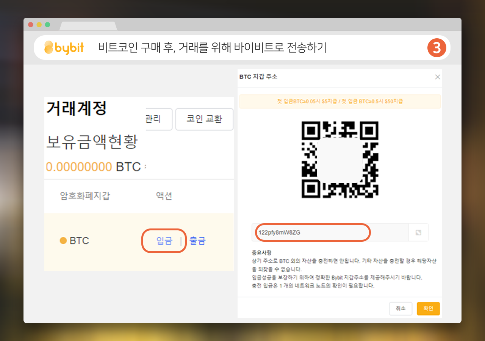485x341 pixels.
Task: Select the browser window tab
Action: click(88, 26)
